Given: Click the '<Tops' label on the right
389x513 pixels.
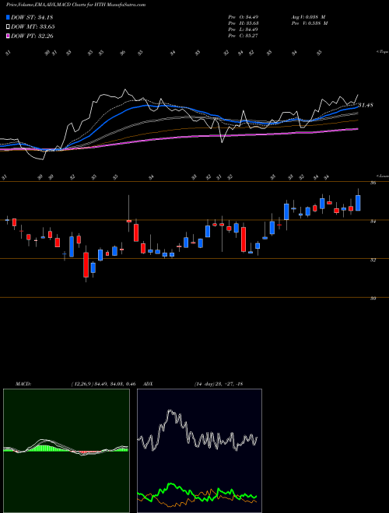Looking at the screenshot, I should (382, 52).
